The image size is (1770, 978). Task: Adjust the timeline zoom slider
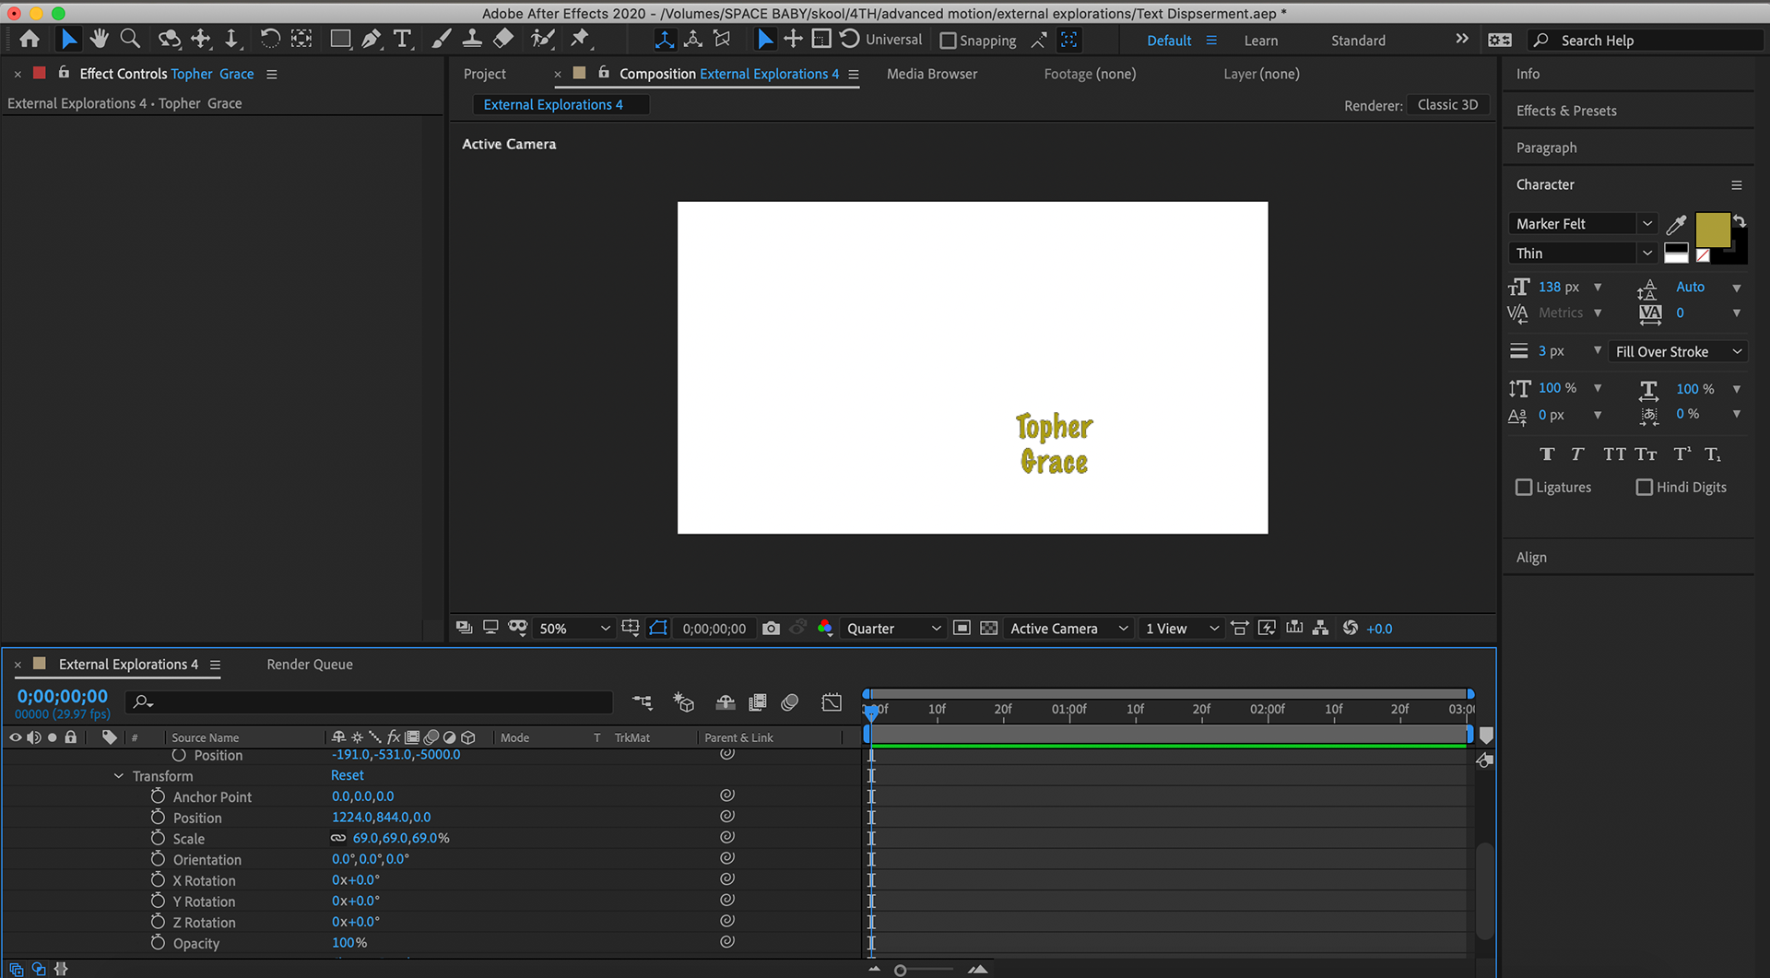[x=901, y=970]
